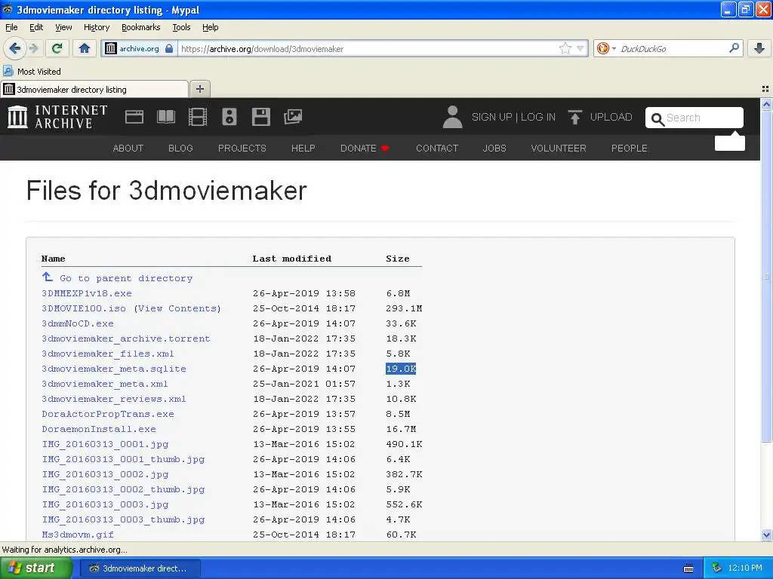Screen dimensions: 773x579
Task: Open 3dmoviemaker_meta.sqlite link
Action: (x=114, y=369)
